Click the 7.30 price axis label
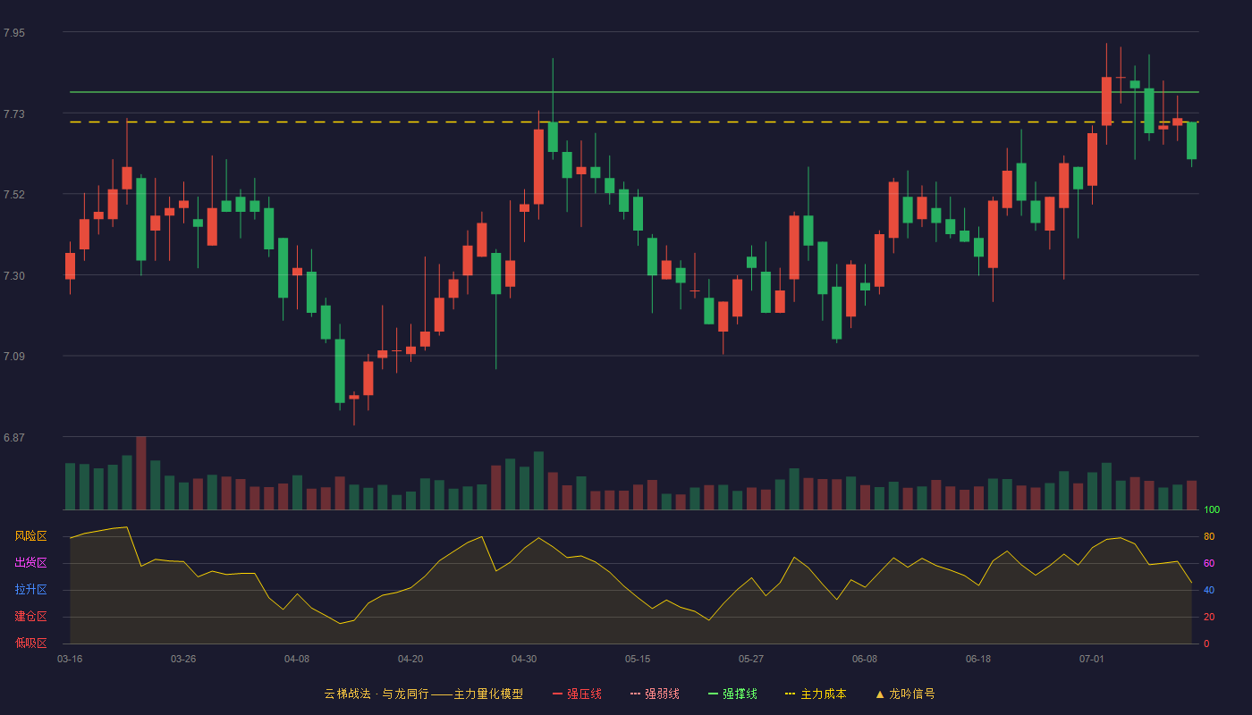This screenshot has width=1252, height=715. click(14, 276)
